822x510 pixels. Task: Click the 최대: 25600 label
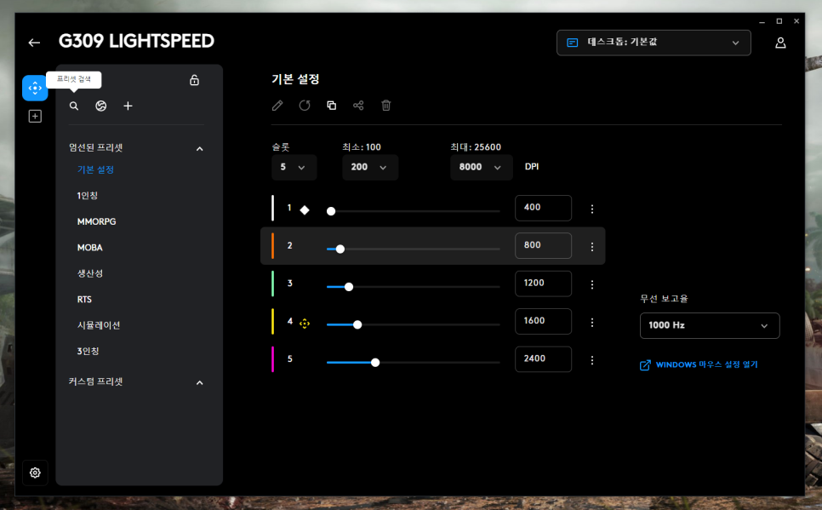(476, 147)
